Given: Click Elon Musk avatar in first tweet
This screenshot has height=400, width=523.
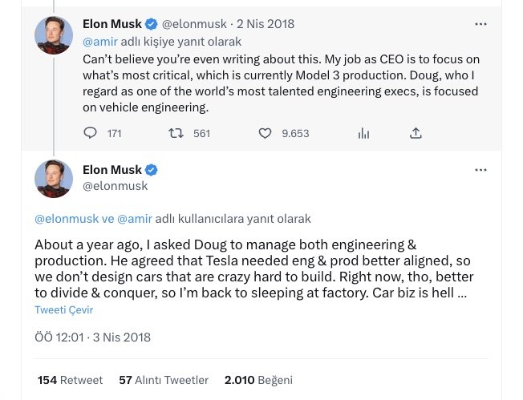Looking at the screenshot, I should tap(55, 34).
